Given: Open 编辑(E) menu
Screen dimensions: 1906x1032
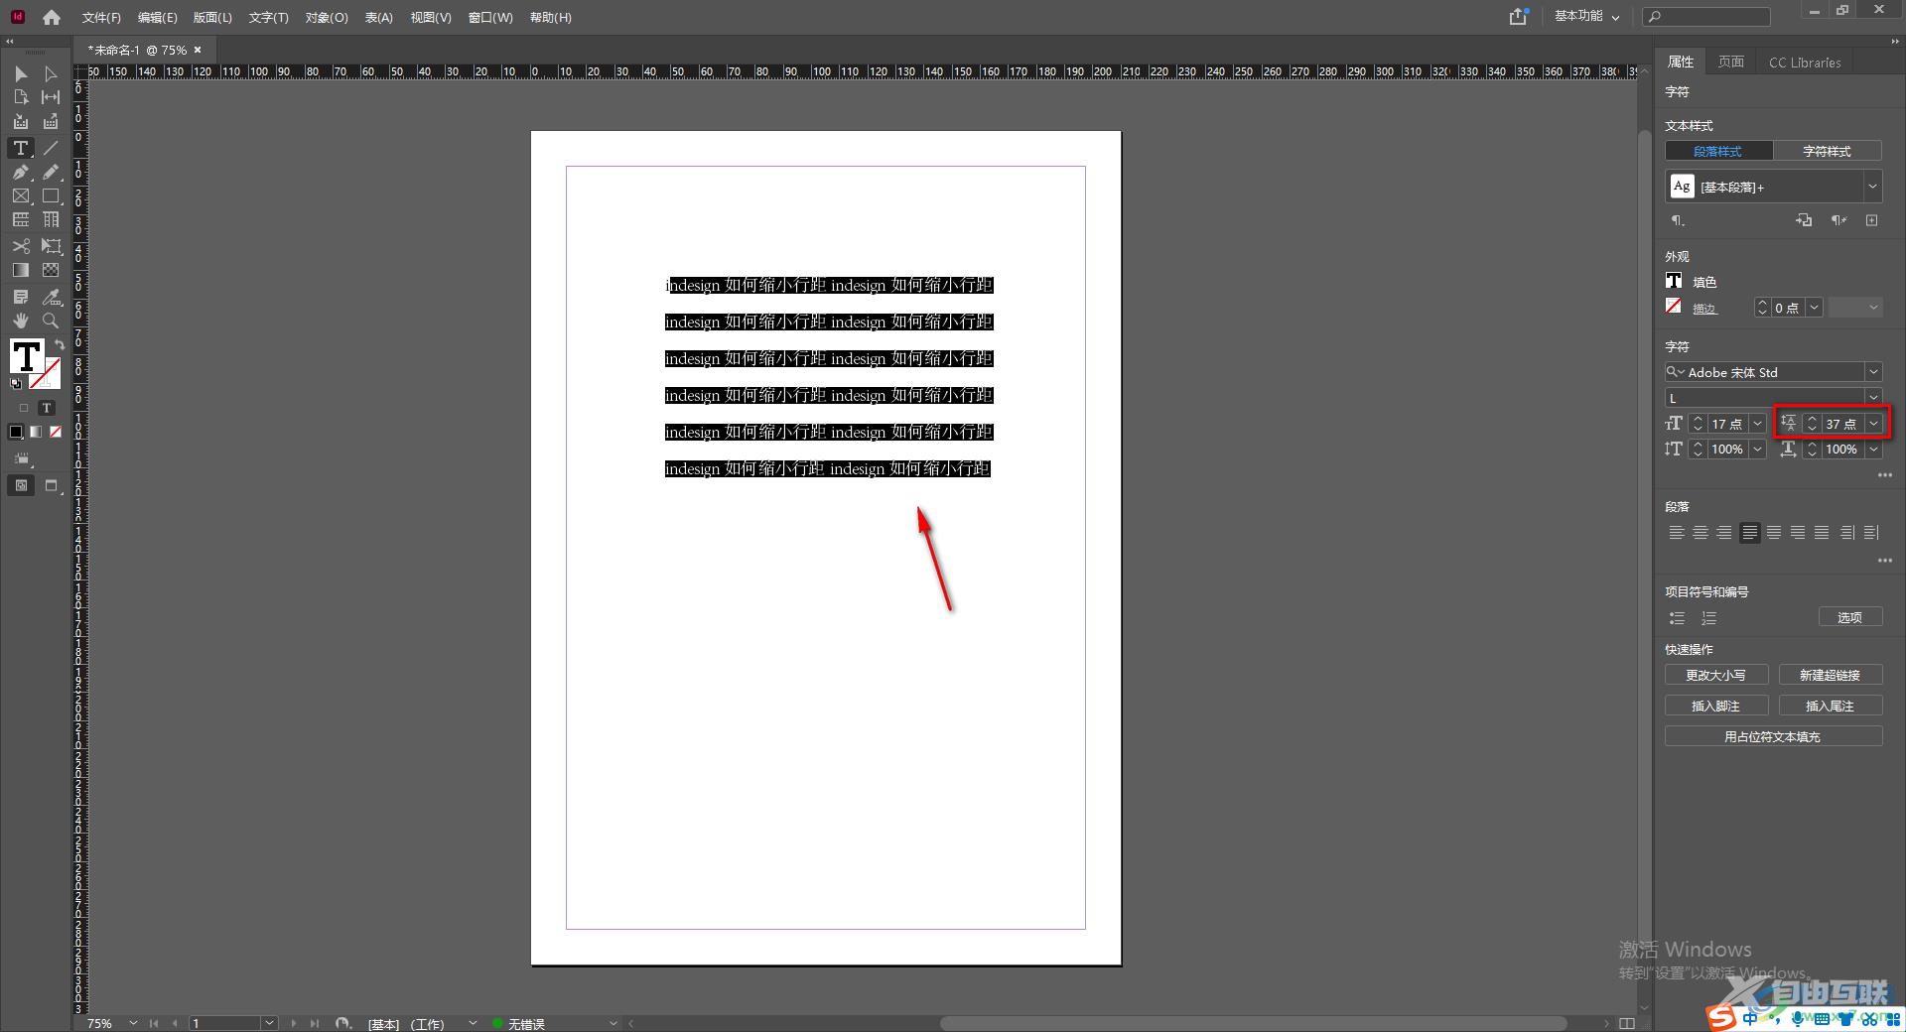Looking at the screenshot, I should (157, 17).
